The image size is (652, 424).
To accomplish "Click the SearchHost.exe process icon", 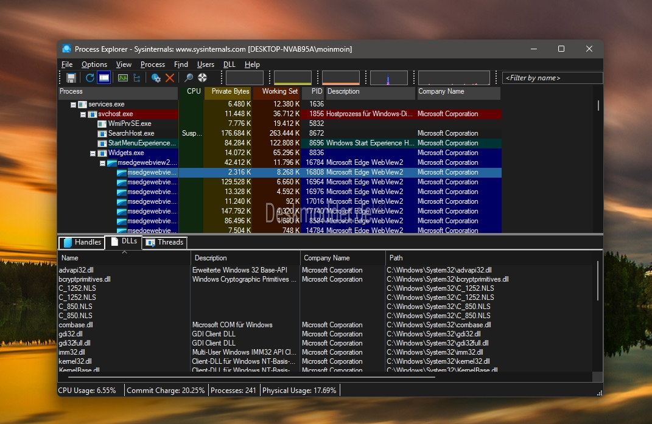I will (102, 134).
